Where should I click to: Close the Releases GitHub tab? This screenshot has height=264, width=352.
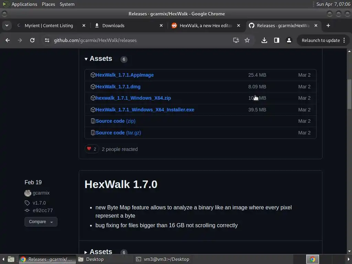316,25
